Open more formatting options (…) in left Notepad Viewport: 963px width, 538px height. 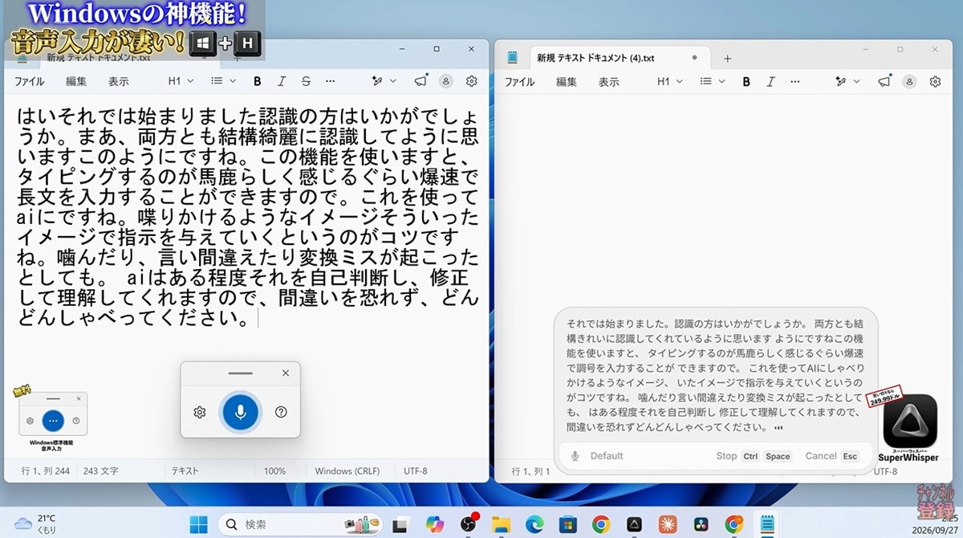[x=330, y=81]
